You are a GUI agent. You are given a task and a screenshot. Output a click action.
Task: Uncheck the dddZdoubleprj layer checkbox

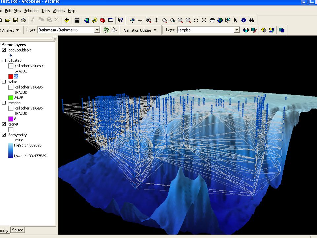coord(4,50)
